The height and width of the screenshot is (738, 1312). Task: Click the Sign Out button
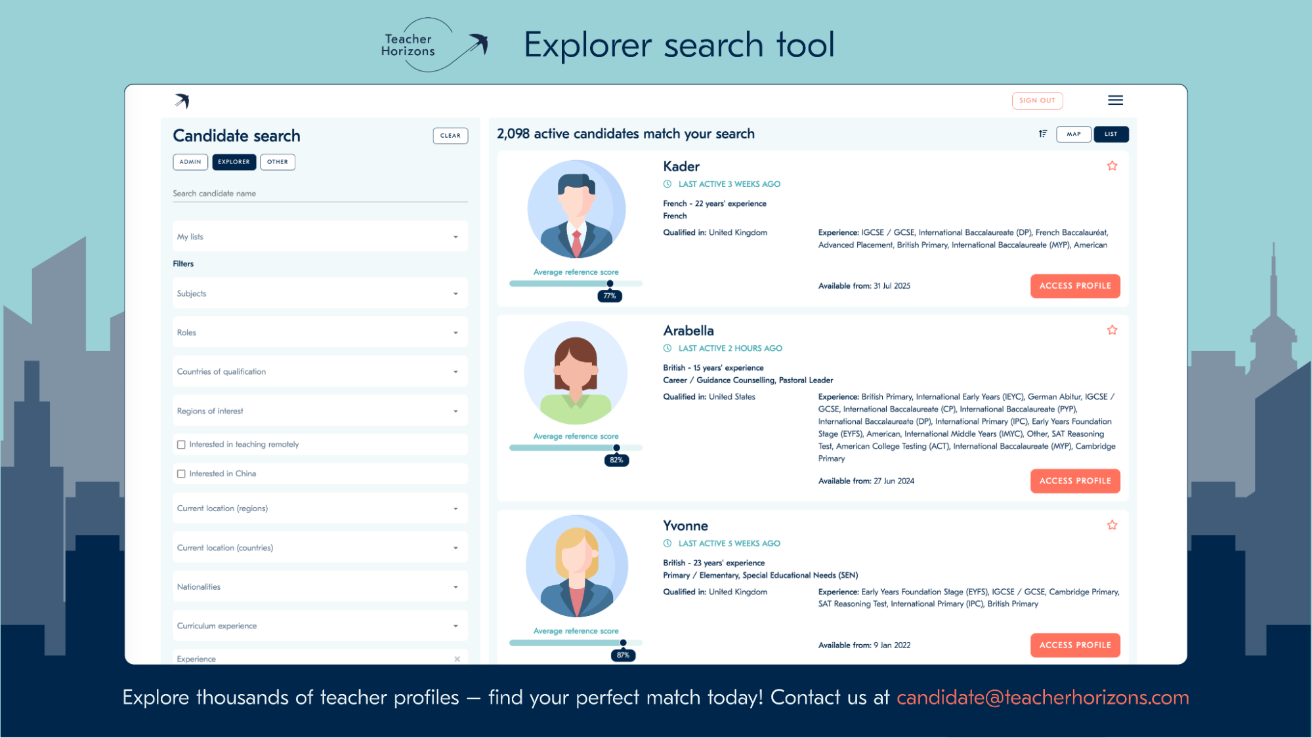coord(1037,100)
